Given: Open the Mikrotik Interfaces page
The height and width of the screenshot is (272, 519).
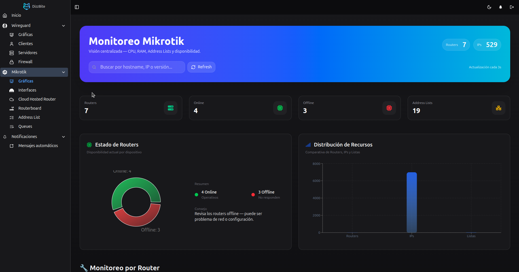Looking at the screenshot, I should [x=27, y=90].
